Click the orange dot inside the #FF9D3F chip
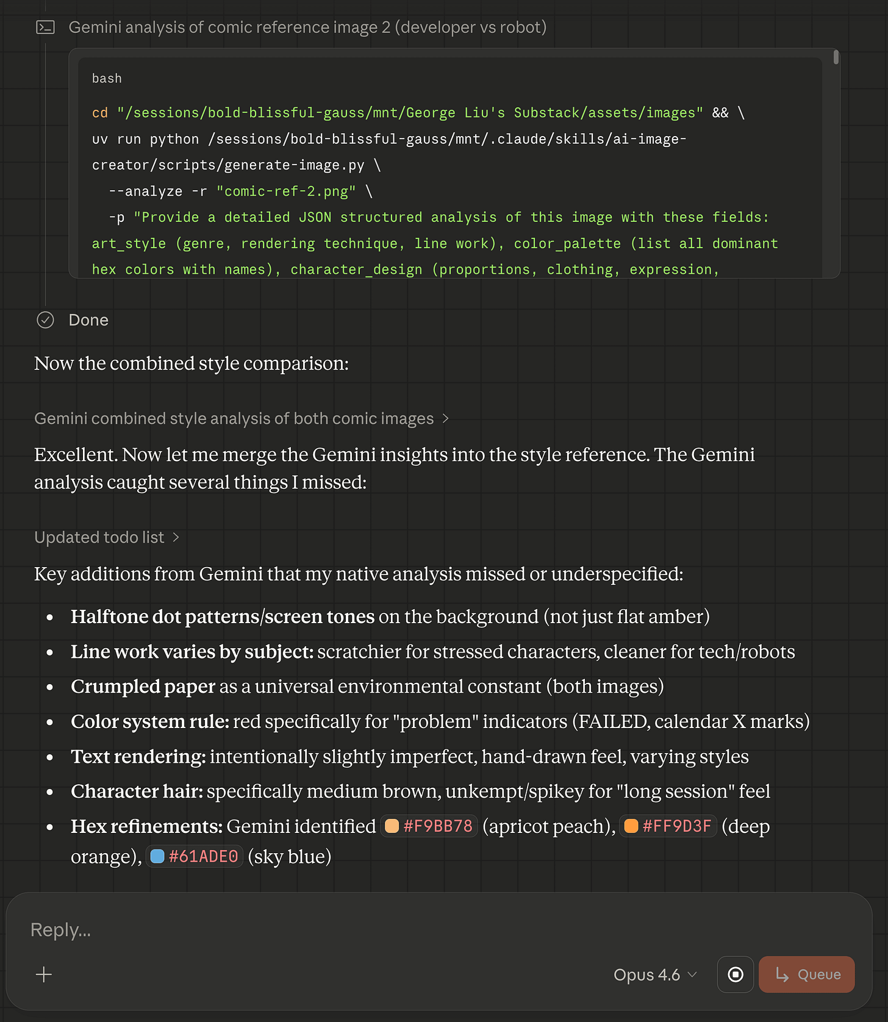The height and width of the screenshot is (1022, 888). point(630,826)
